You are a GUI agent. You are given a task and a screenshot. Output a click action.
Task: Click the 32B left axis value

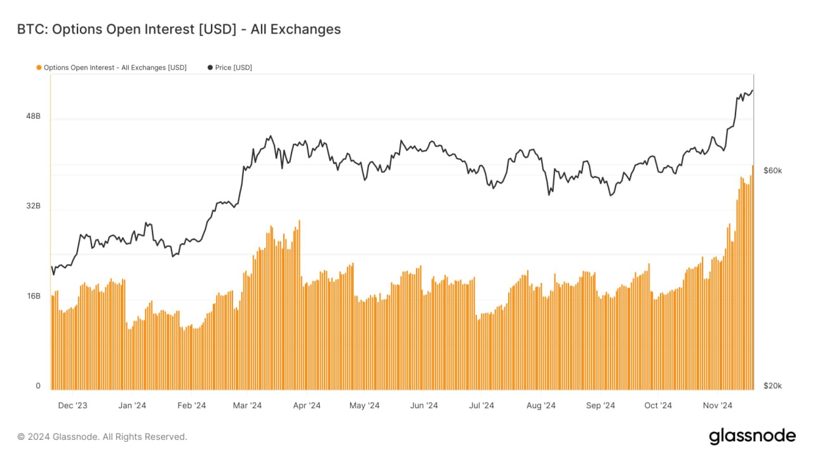point(33,206)
